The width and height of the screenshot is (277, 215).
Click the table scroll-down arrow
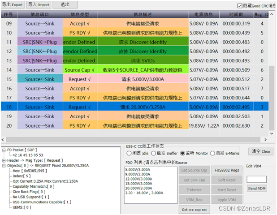[x=272, y=133]
